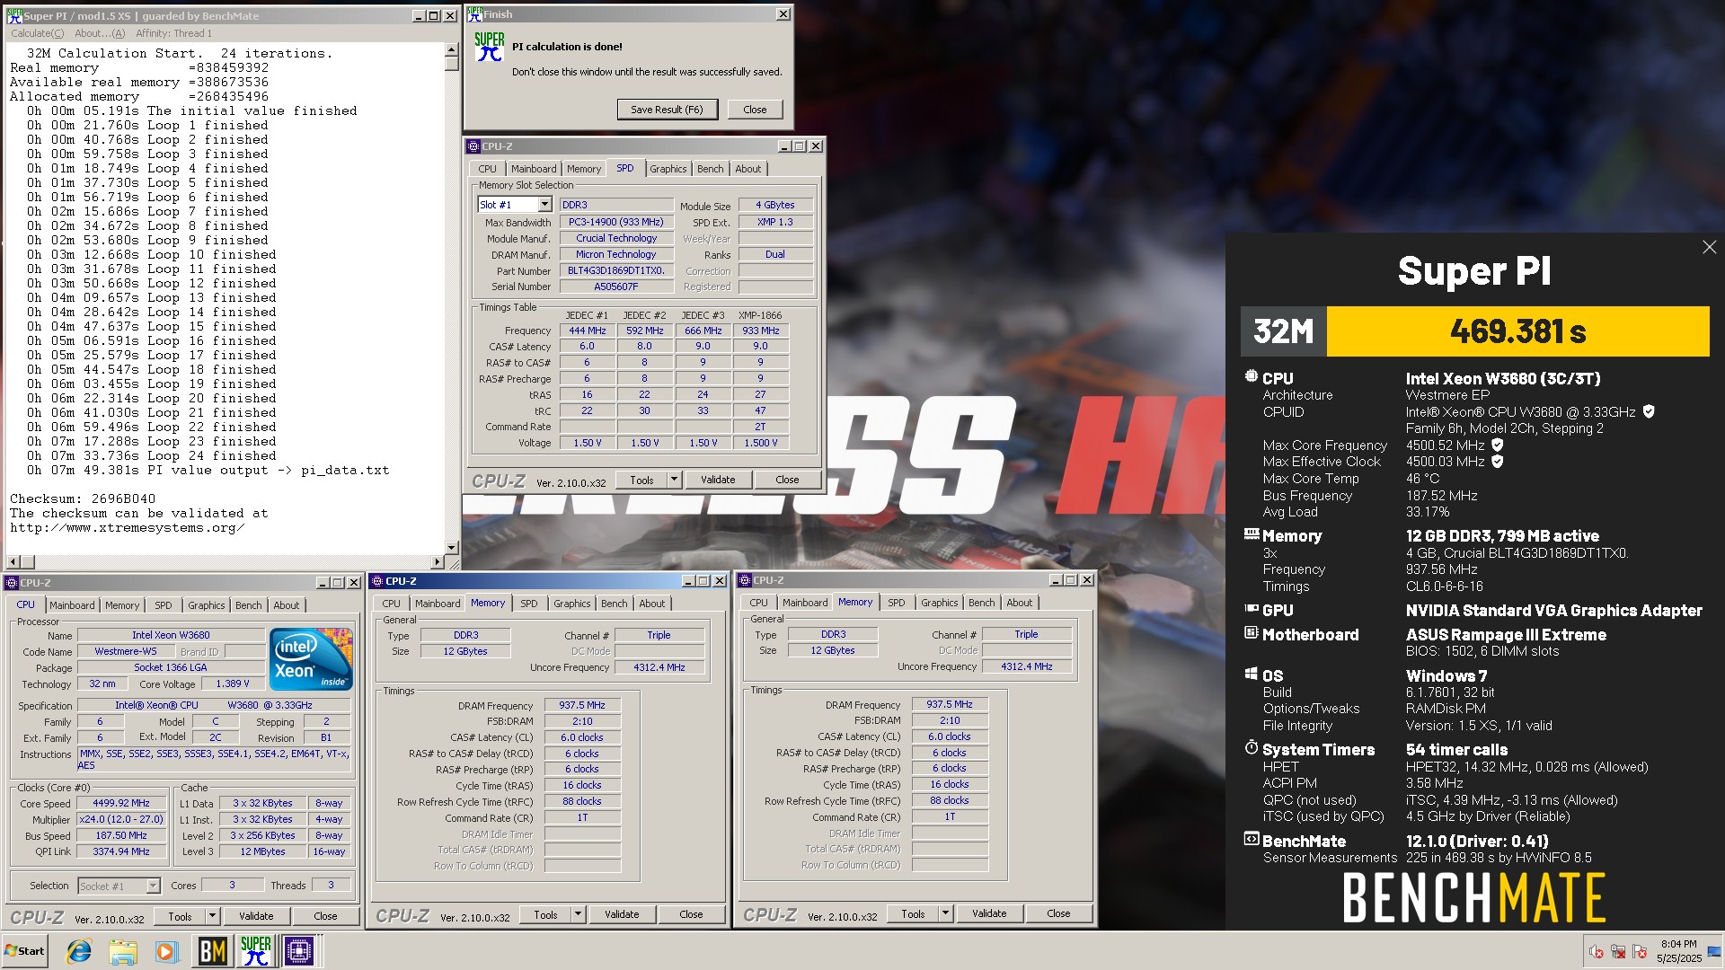Click the xtremesystems.org URL text
1725x970 pixels.
click(127, 527)
